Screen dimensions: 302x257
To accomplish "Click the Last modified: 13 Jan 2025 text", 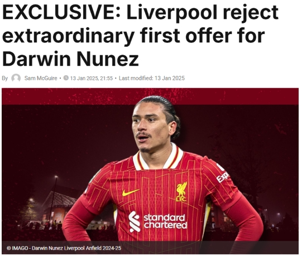I will tap(152, 78).
